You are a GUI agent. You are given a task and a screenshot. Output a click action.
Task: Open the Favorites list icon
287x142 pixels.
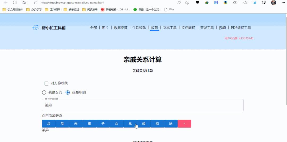tap(245, 3)
